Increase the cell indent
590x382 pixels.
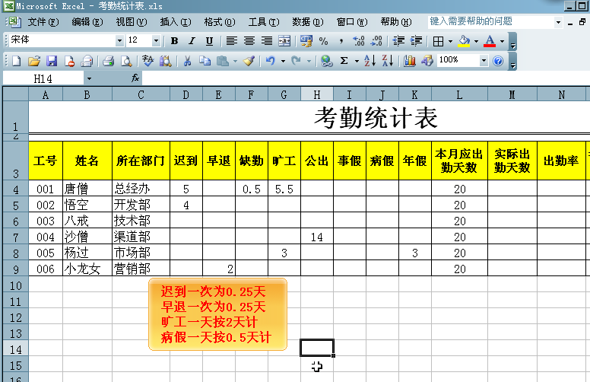416,41
